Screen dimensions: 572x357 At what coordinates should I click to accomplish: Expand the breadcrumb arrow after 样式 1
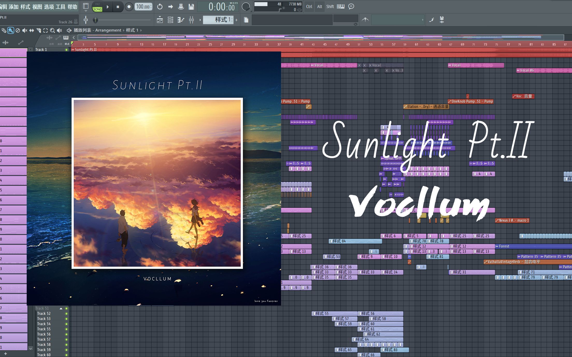[141, 30]
